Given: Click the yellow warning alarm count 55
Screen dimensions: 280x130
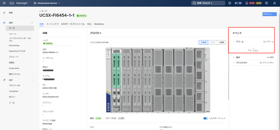Looking at the screenshot, I should tap(259, 3).
